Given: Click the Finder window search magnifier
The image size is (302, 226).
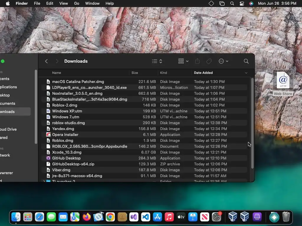Looking at the screenshot, I should 246,61.
